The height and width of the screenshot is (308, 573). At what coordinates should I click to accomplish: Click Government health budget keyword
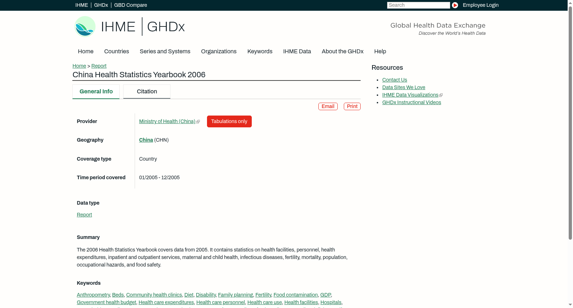(x=106, y=302)
